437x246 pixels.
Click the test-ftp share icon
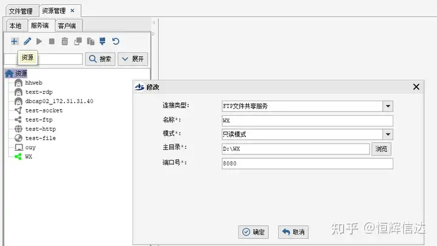click(18, 119)
